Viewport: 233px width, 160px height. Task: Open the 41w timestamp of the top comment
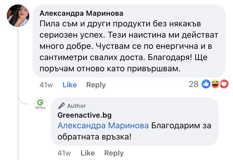point(46,85)
